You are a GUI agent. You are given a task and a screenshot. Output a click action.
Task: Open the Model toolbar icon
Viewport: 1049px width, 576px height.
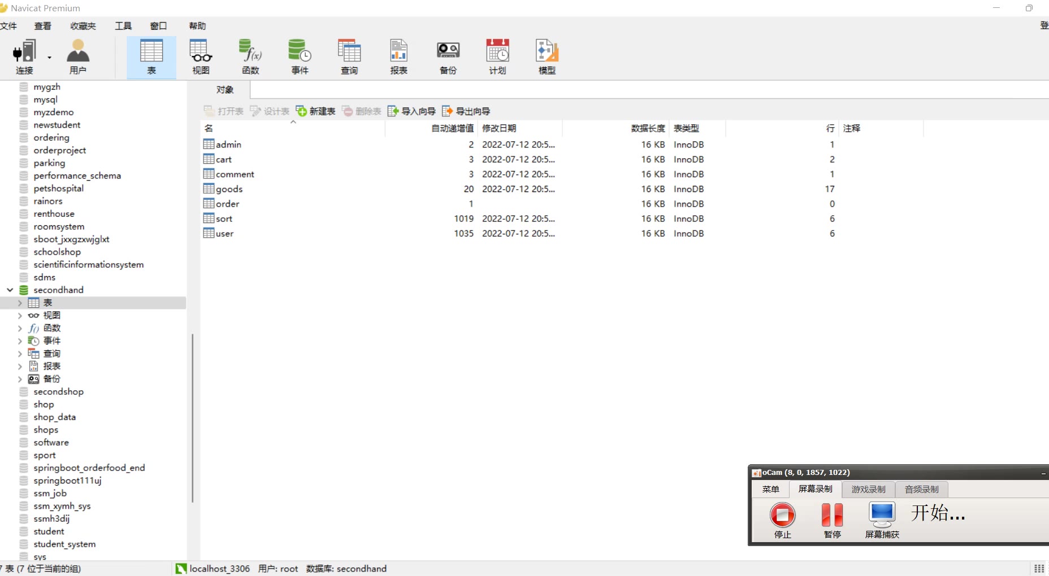pyautogui.click(x=547, y=56)
